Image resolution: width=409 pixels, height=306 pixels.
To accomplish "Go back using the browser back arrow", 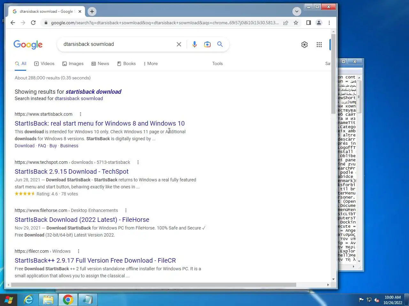I will [x=13, y=23].
